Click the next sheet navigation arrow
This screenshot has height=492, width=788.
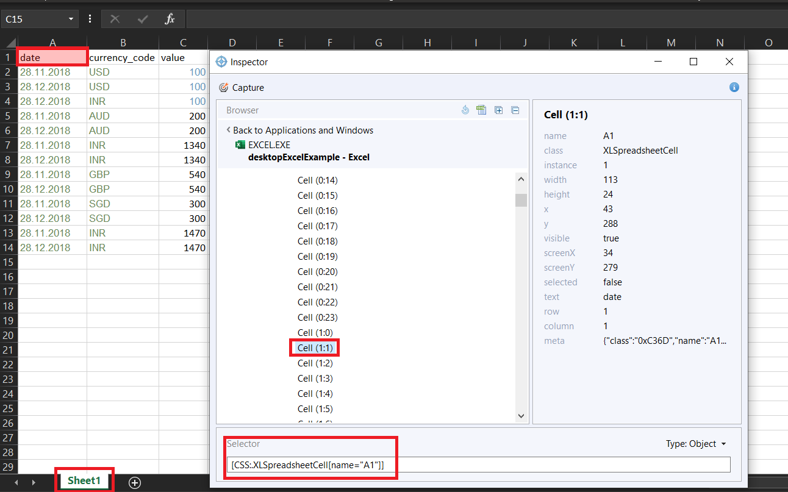34,482
